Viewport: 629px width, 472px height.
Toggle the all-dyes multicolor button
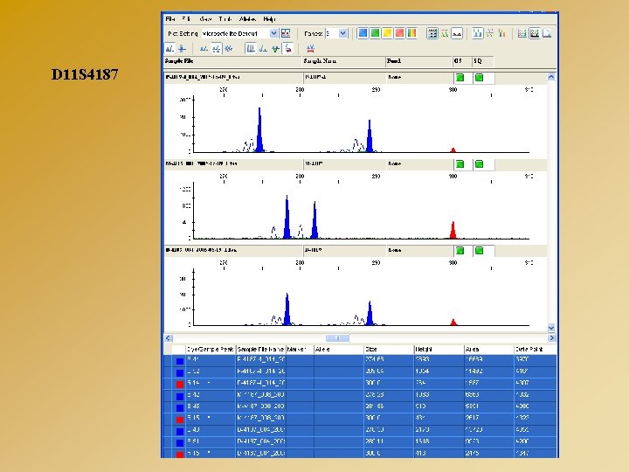411,33
